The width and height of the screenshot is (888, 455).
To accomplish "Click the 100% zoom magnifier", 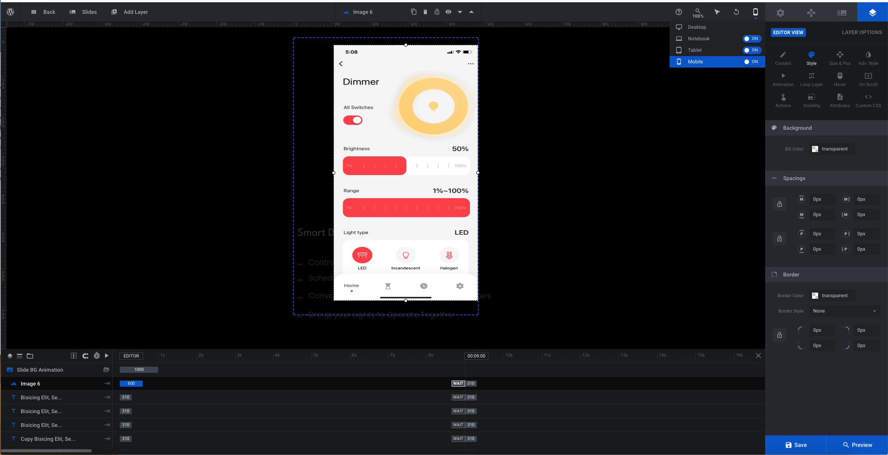I will tap(698, 13).
